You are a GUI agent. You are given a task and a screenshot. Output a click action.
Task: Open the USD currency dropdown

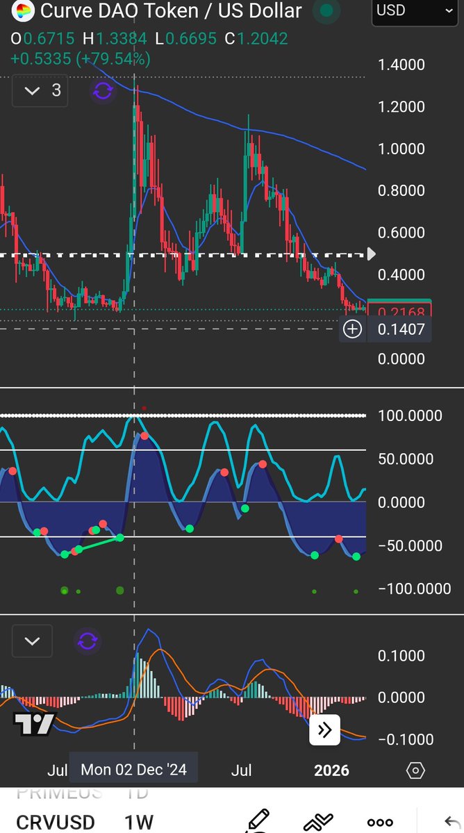click(415, 12)
